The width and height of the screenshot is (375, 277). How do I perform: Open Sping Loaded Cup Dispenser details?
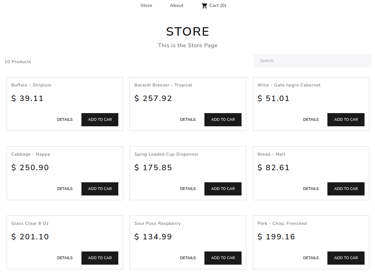[188, 189]
